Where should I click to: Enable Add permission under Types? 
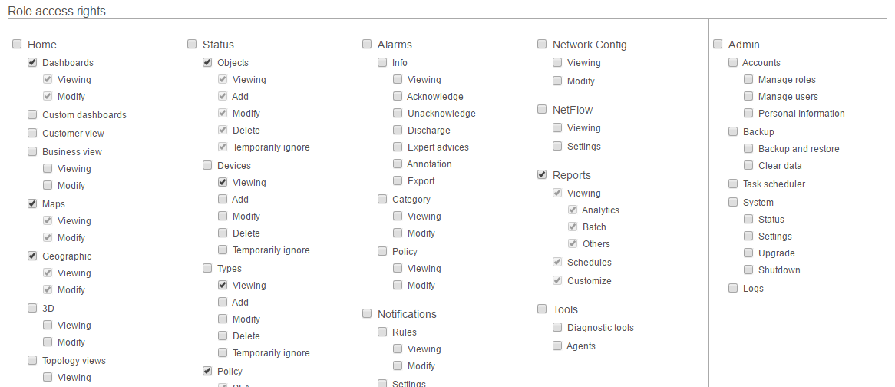223,302
